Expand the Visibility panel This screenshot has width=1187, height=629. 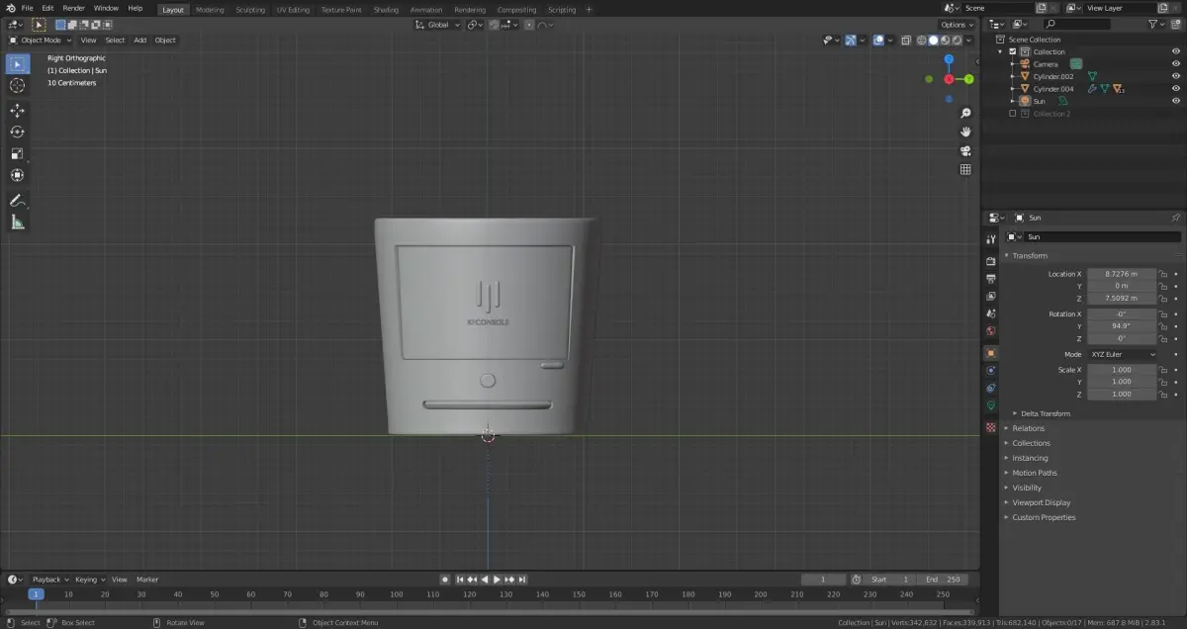(x=1027, y=488)
